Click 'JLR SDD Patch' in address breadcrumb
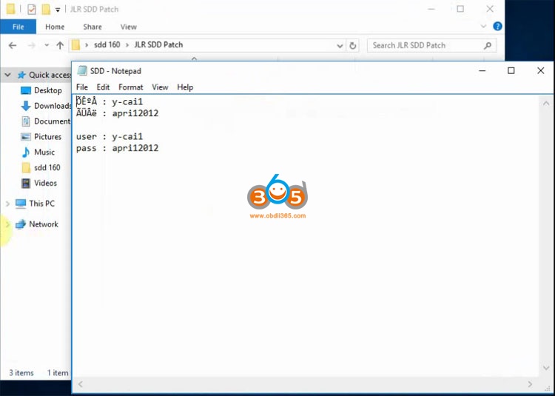Image resolution: width=555 pixels, height=396 pixels. [158, 45]
